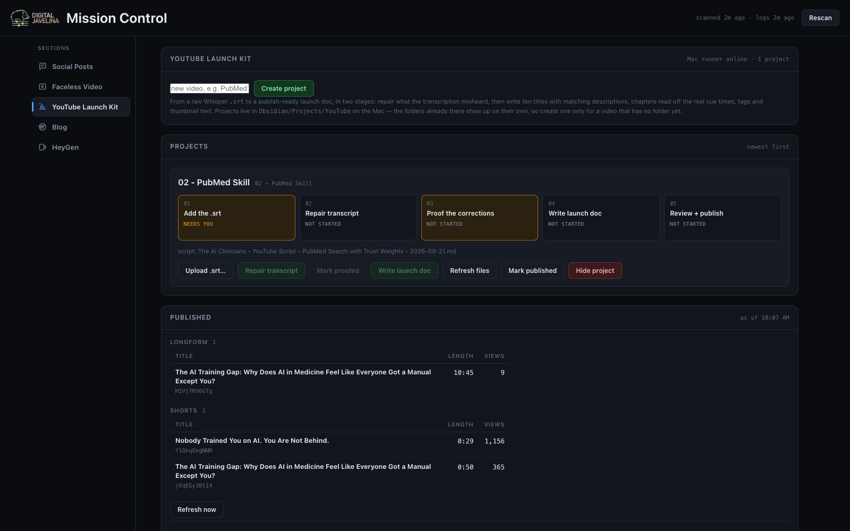Screen dimensions: 850x531
Task: Click the Mission Control heading
Action: (x=117, y=18)
